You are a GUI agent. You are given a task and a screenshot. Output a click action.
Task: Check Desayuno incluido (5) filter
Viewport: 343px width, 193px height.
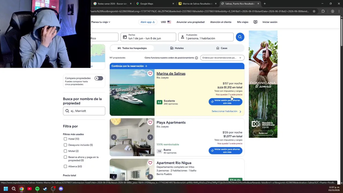point(65,145)
